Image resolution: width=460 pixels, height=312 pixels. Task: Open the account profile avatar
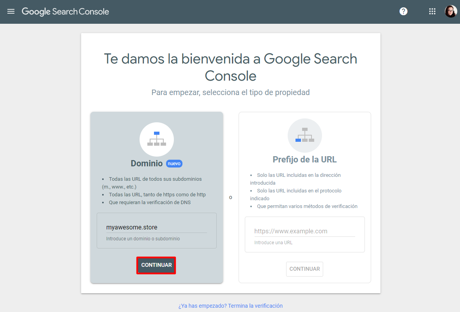(x=451, y=11)
